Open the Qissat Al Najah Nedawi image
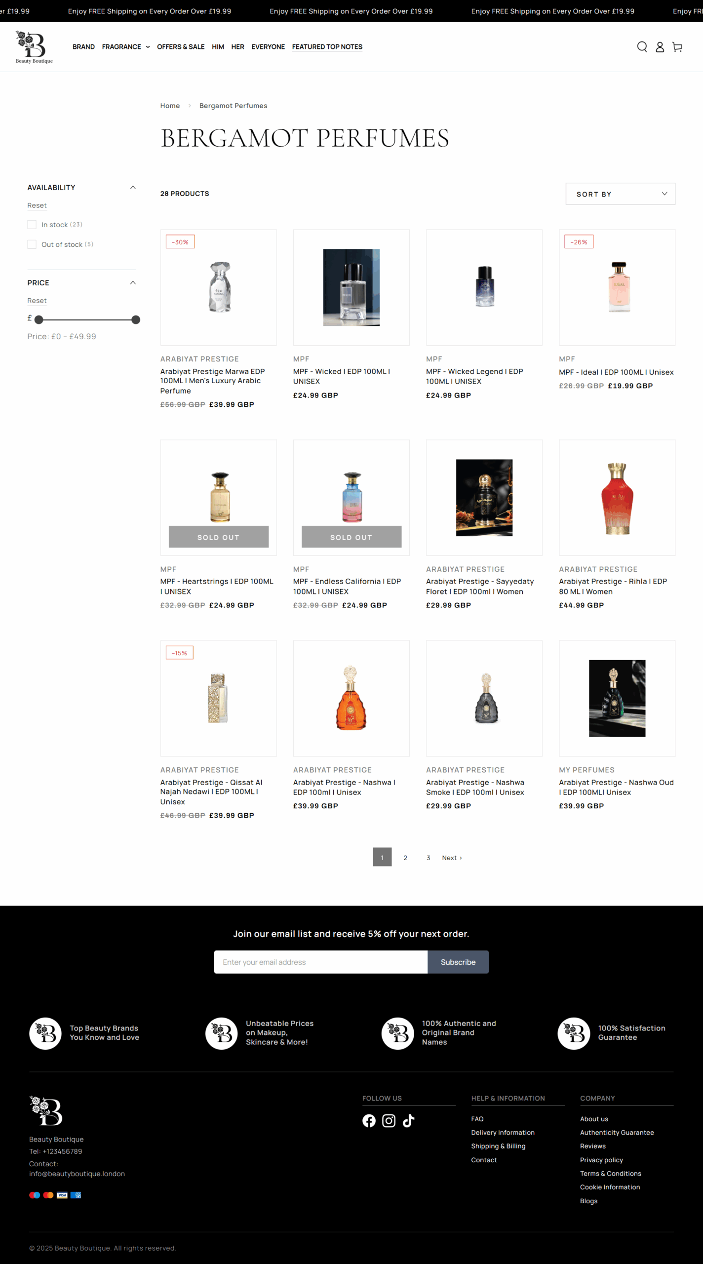The width and height of the screenshot is (703, 1264). tap(219, 699)
